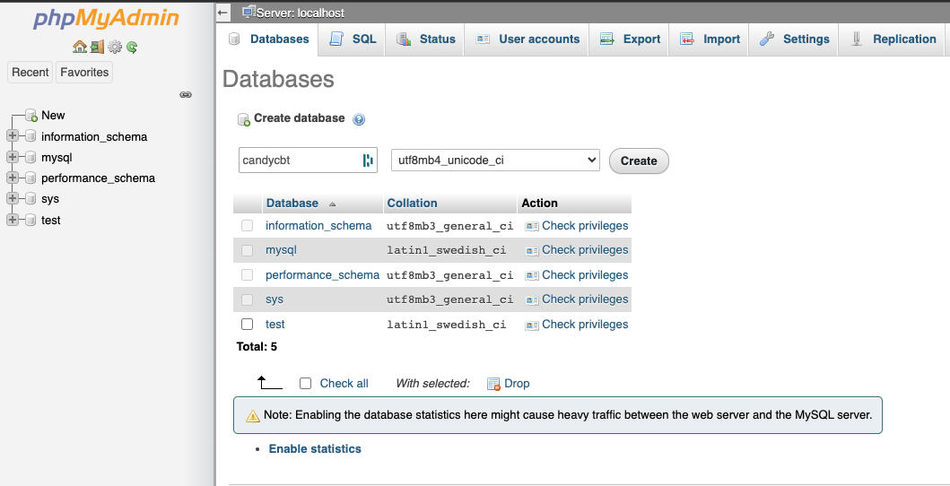This screenshot has height=486, width=950.
Task: Click the Create database help question icon
Action: pyautogui.click(x=359, y=119)
